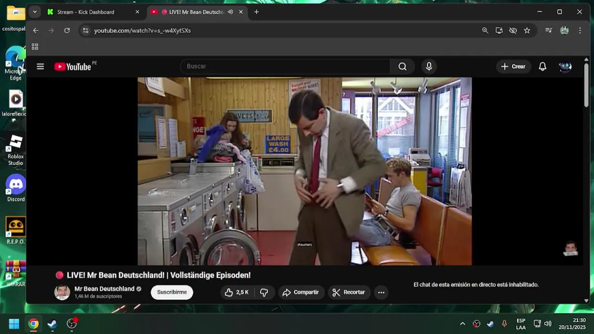Image resolution: width=594 pixels, height=334 pixels.
Task: Click the microphone tray icon
Action: (504, 324)
